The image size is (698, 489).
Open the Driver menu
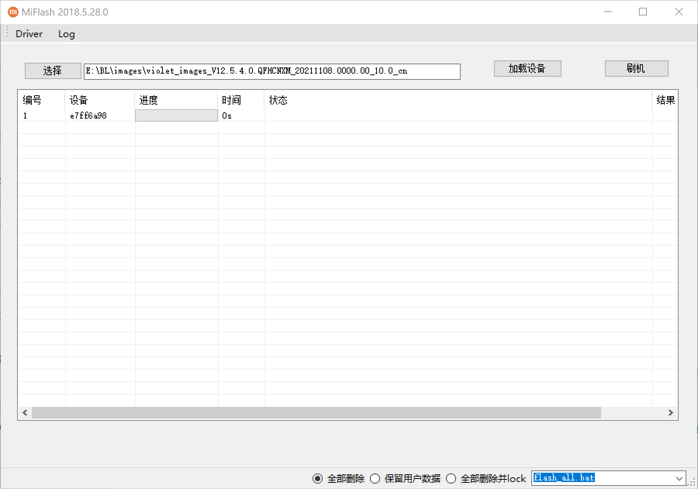pos(29,34)
